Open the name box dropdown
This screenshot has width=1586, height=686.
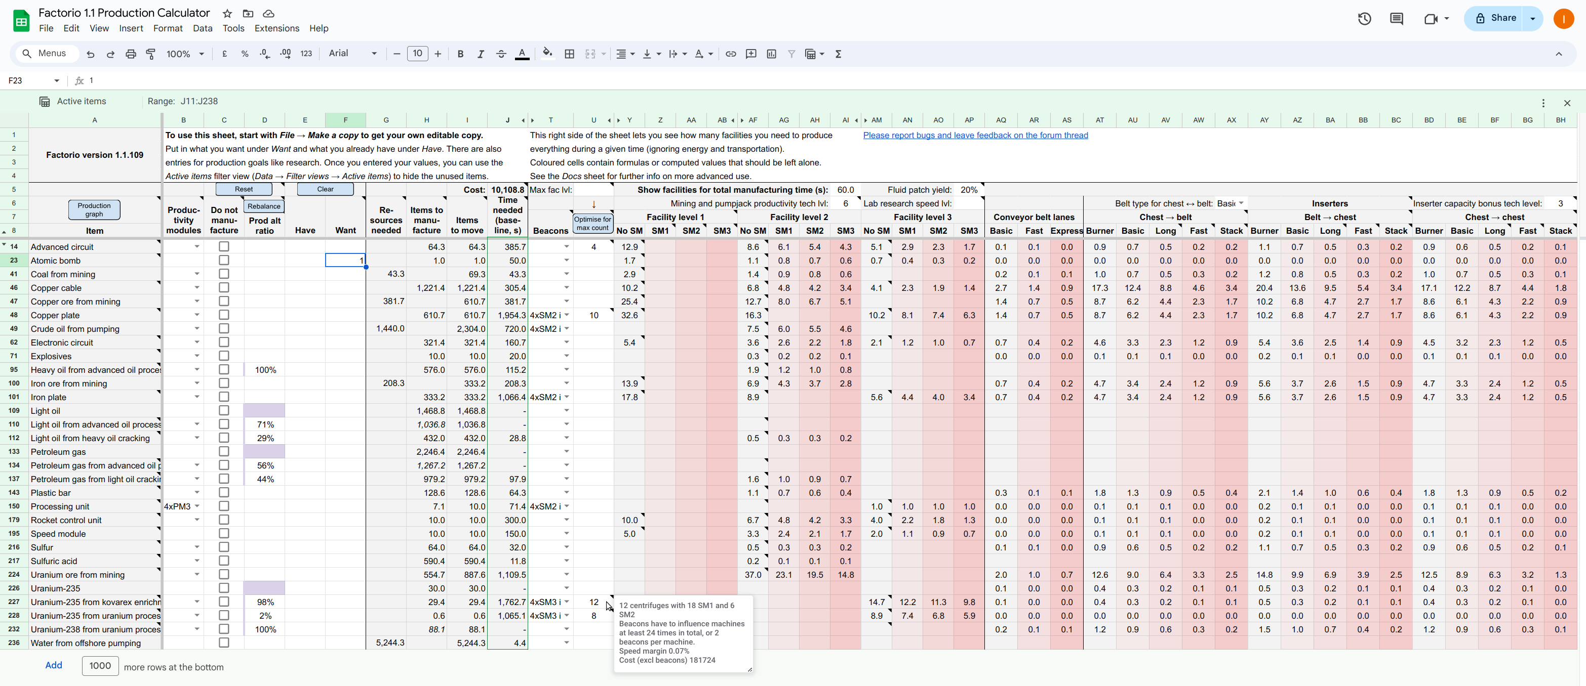click(x=57, y=80)
